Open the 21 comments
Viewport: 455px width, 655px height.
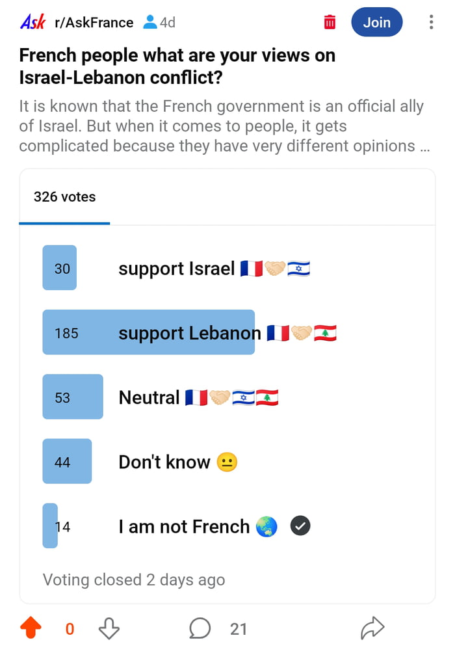click(239, 629)
